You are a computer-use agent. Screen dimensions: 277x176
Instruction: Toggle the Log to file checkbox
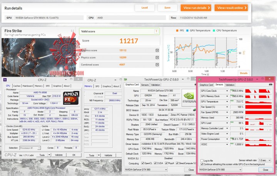coord(202,161)
